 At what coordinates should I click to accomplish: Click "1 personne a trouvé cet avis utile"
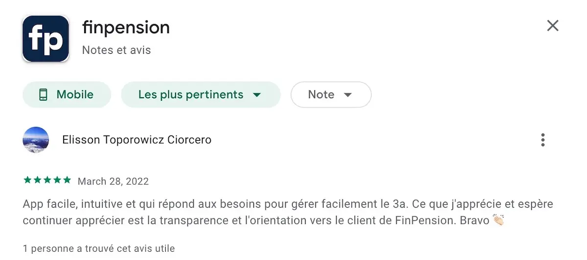(99, 248)
